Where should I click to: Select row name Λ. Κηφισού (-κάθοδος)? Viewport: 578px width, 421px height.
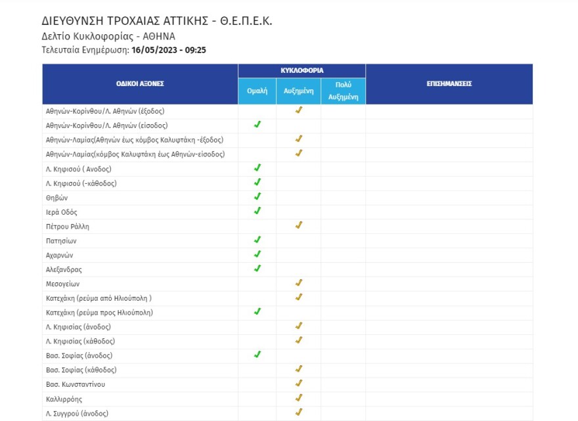click(x=81, y=184)
